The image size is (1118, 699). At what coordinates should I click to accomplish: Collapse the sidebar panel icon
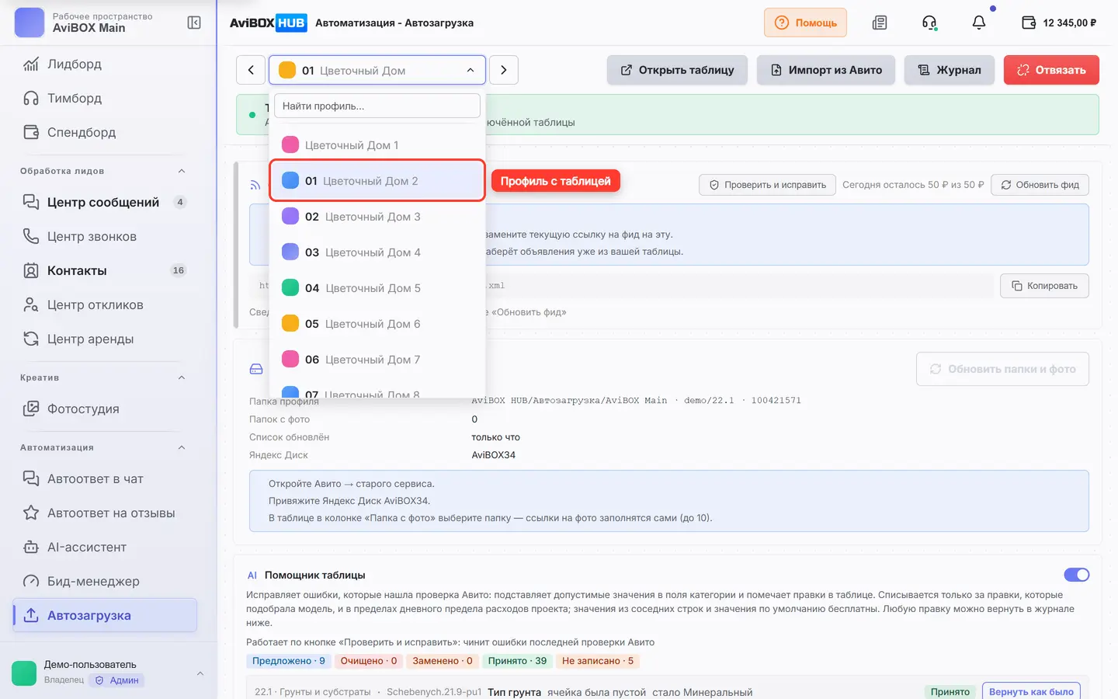[x=194, y=23]
